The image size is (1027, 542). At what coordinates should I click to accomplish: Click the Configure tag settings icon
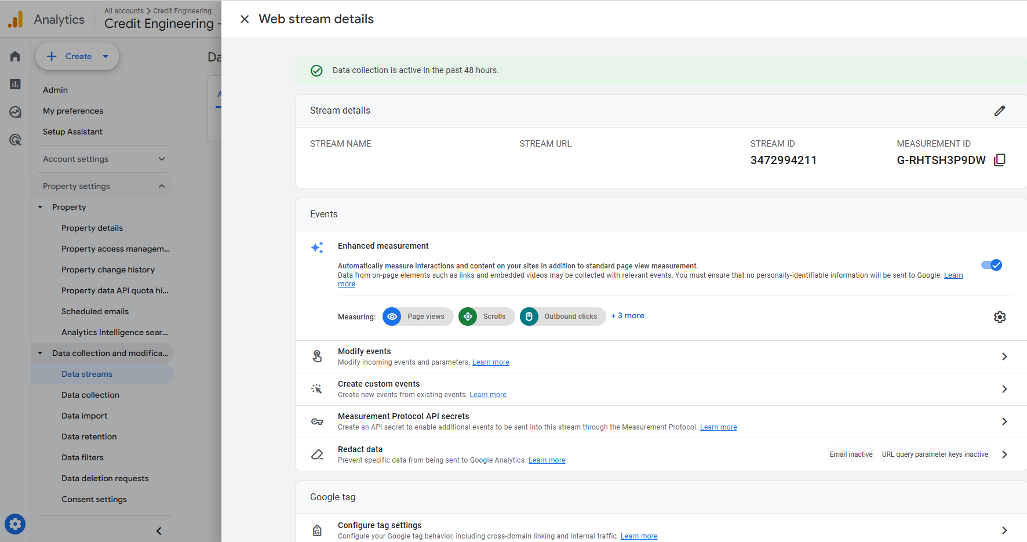(x=317, y=530)
